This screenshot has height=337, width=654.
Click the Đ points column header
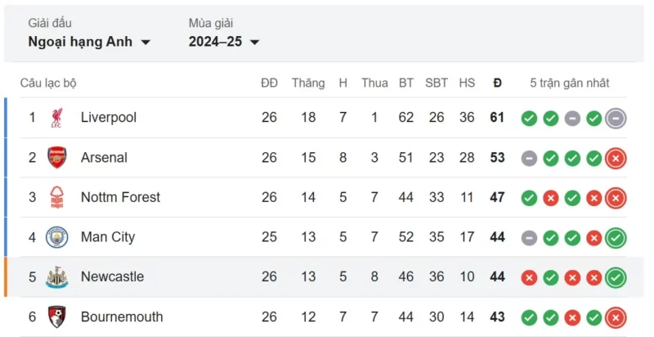(x=497, y=83)
